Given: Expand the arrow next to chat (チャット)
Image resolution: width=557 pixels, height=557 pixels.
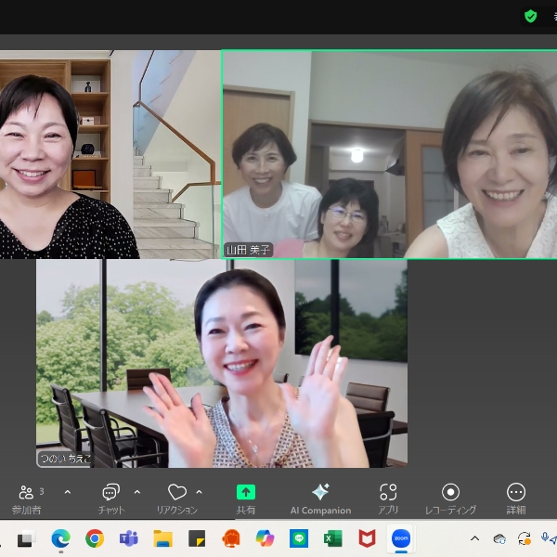Looking at the screenshot, I should (137, 492).
